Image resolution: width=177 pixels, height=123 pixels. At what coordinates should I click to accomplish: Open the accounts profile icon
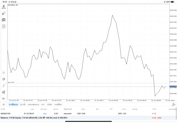pos(4,7)
